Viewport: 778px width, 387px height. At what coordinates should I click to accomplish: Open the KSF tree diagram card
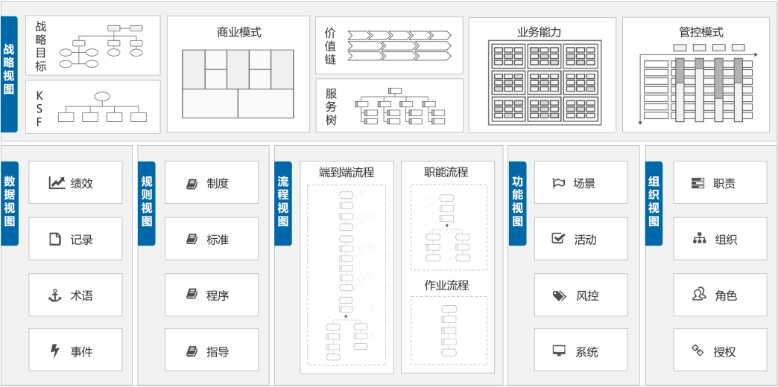[93, 107]
